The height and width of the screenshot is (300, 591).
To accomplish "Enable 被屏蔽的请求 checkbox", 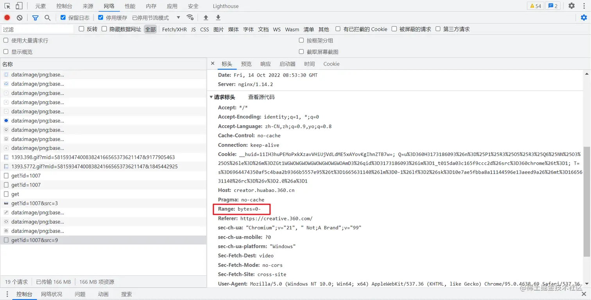I will (x=394, y=29).
